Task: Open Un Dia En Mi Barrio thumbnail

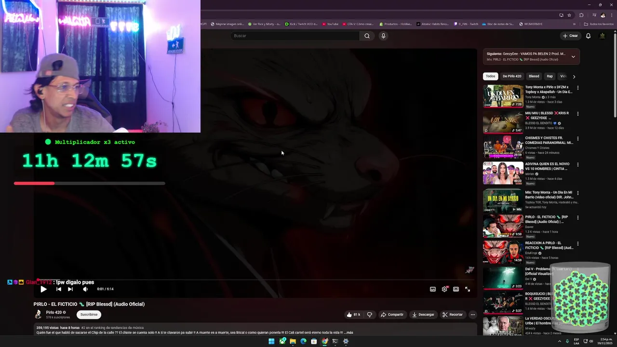Action: point(503,96)
